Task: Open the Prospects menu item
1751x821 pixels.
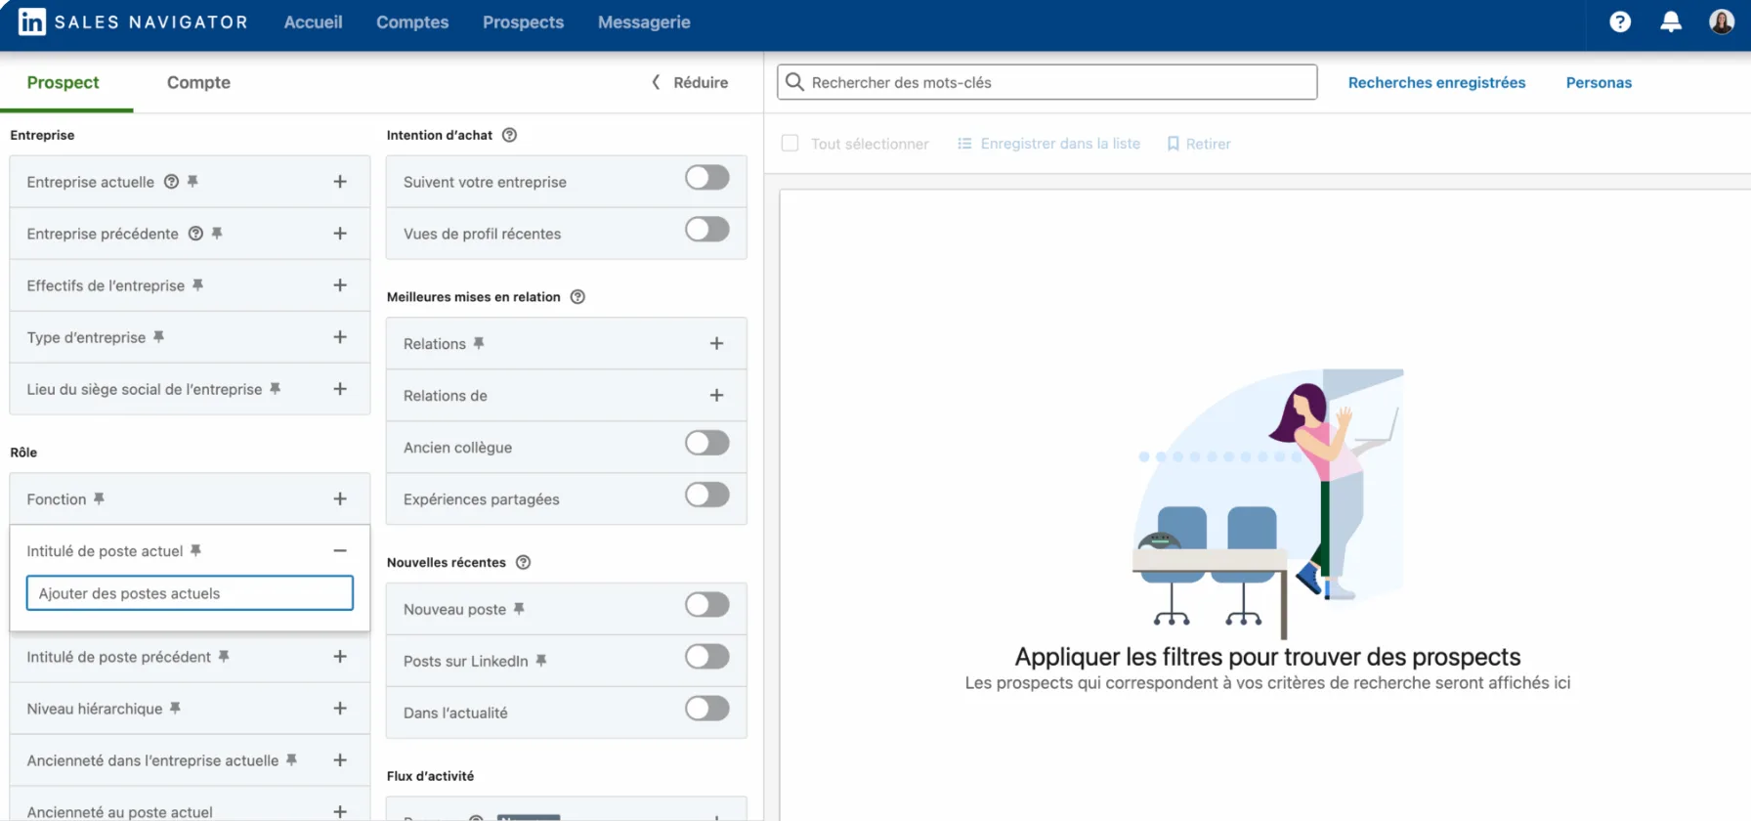Action: point(523,22)
